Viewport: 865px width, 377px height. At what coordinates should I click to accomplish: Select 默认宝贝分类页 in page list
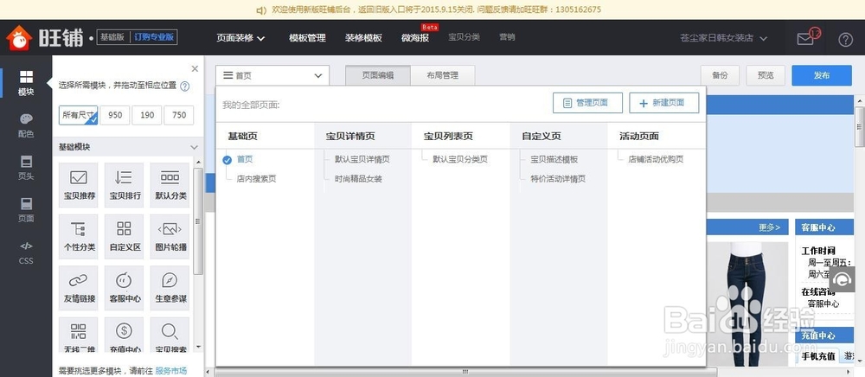tap(460, 159)
